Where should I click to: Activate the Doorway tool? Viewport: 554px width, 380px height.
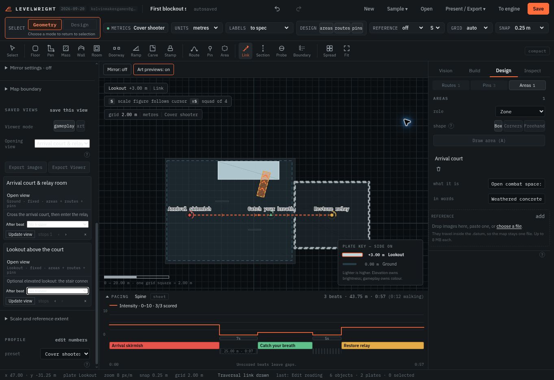(116, 51)
